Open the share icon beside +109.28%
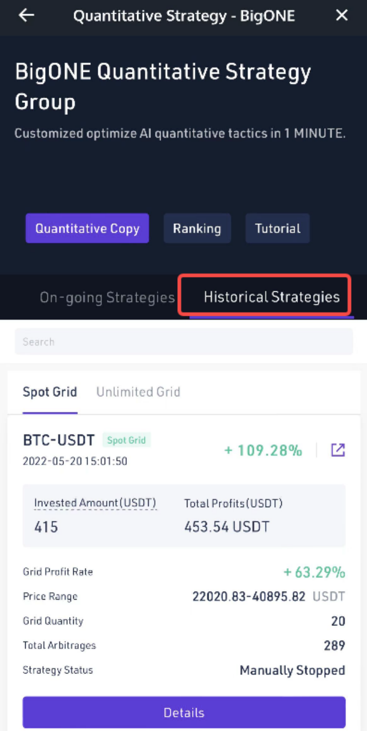 click(338, 450)
